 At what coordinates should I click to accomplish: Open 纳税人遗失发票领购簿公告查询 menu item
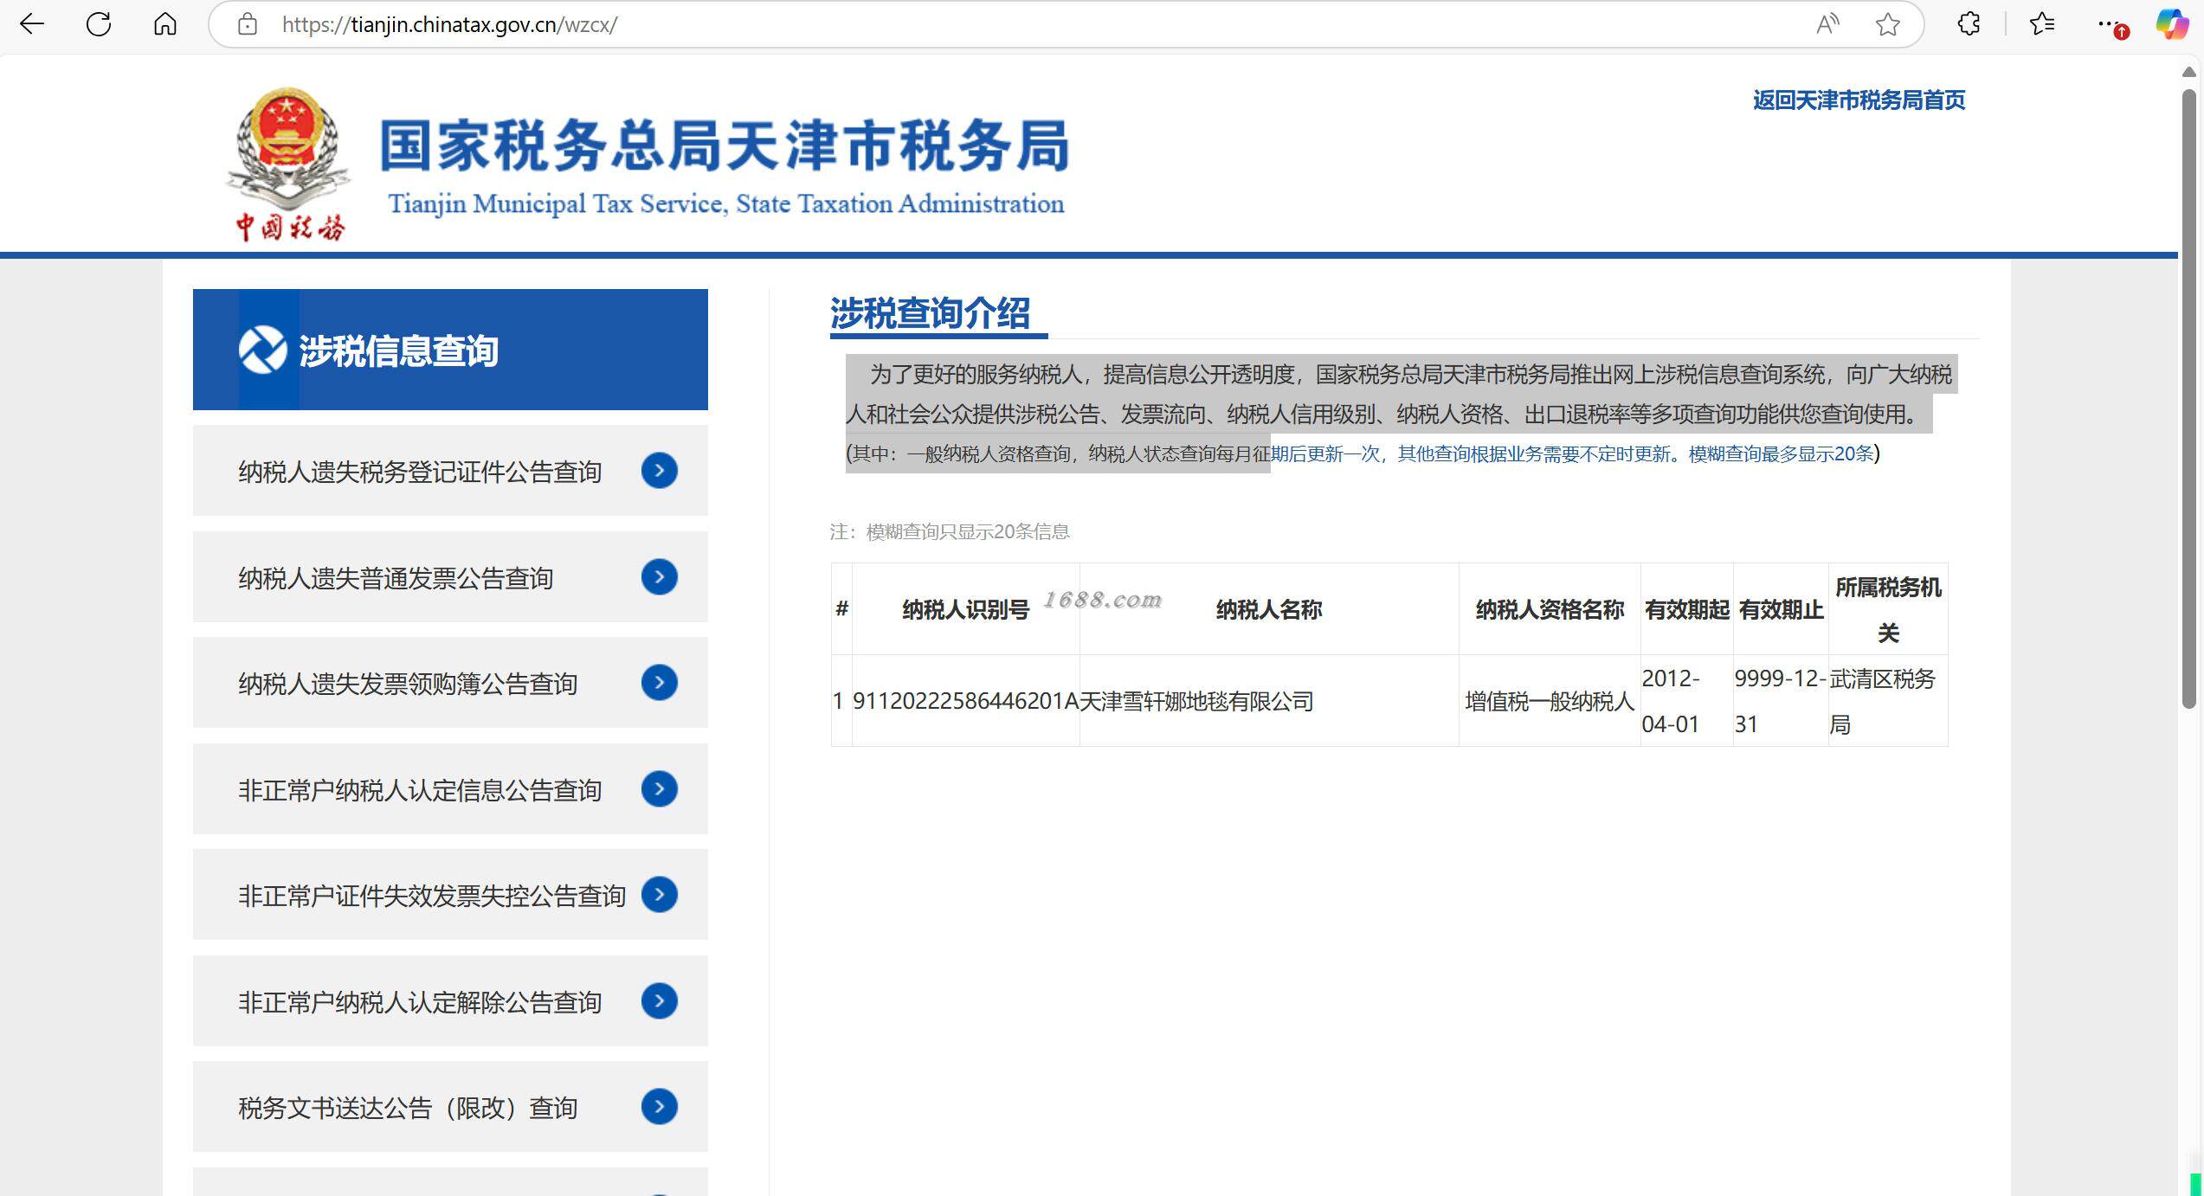coord(408,684)
